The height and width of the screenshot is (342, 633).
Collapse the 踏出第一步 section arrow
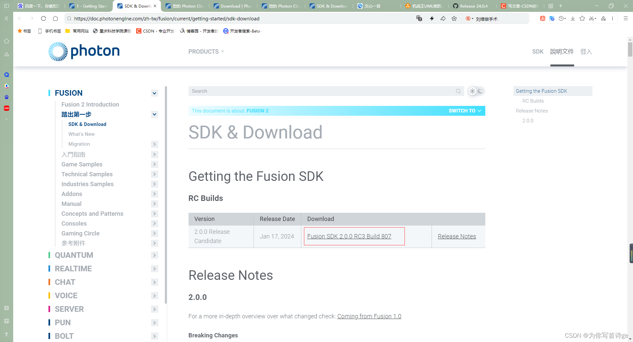154,114
